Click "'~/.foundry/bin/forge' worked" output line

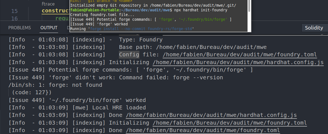pyautogui.click(x=77, y=100)
